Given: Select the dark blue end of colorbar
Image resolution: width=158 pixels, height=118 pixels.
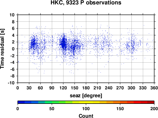Looking at the screenshot, I should [21, 102].
